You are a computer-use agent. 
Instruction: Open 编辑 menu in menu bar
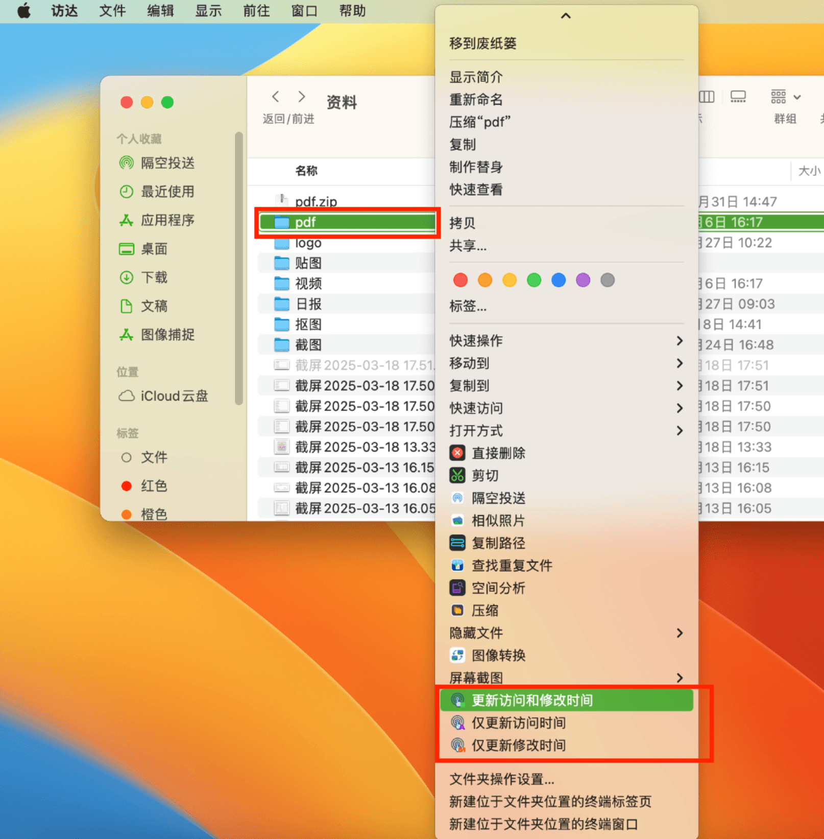[x=160, y=11]
